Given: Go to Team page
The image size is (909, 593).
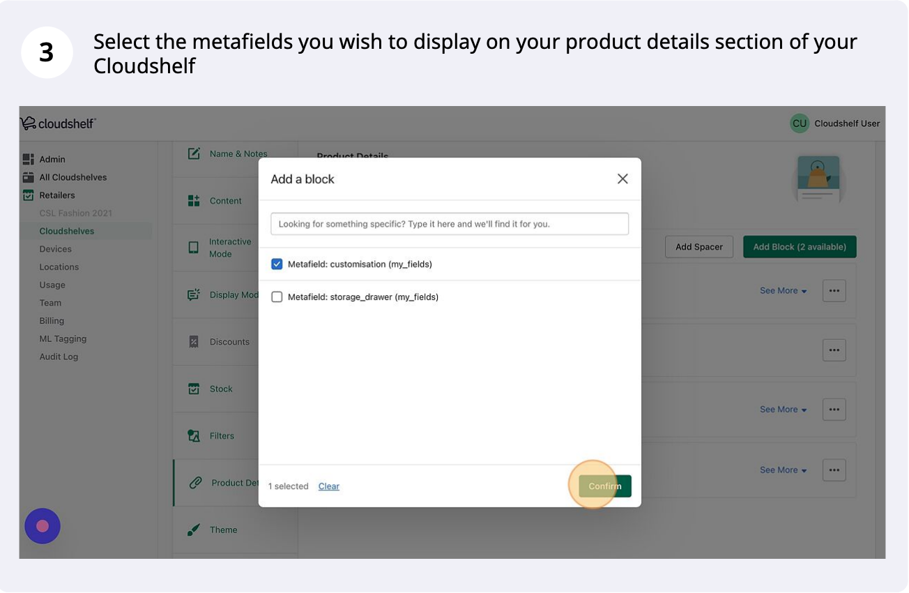Looking at the screenshot, I should point(50,303).
